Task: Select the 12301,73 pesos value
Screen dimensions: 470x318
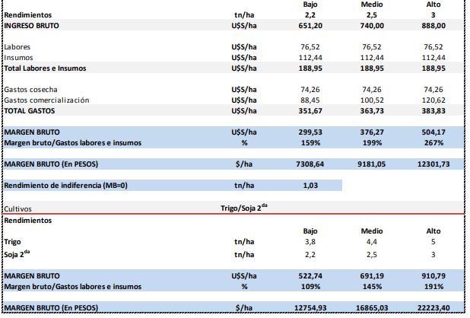Action: [434, 164]
